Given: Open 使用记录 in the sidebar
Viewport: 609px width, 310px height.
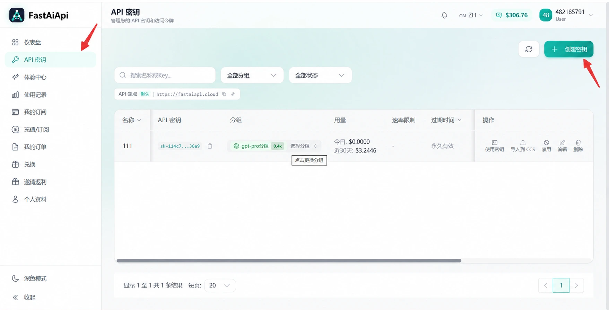Looking at the screenshot, I should pos(51,95).
